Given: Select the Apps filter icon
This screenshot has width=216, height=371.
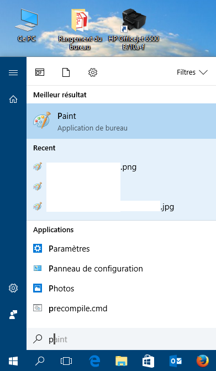Looking at the screenshot, I should click(x=40, y=72).
